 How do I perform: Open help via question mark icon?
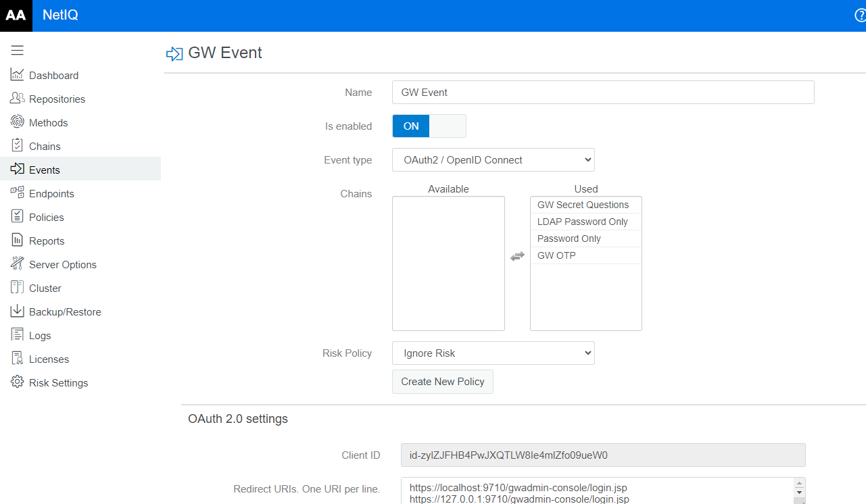tap(860, 16)
